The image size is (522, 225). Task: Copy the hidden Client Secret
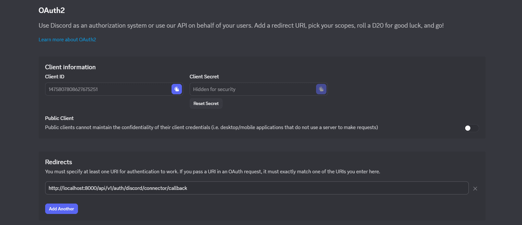[x=321, y=89]
